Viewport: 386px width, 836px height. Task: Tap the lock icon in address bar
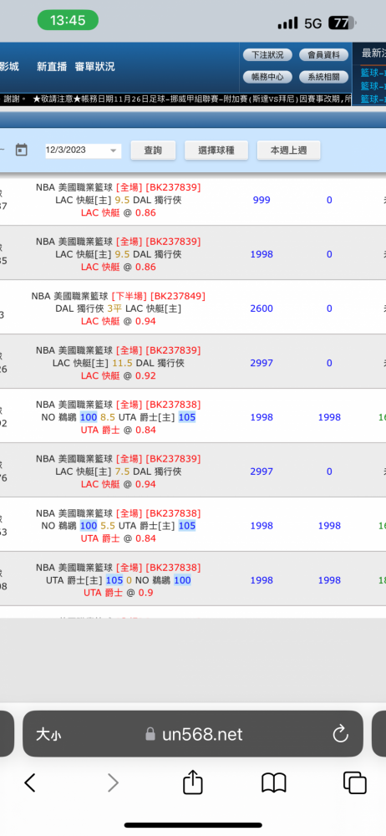point(151,735)
